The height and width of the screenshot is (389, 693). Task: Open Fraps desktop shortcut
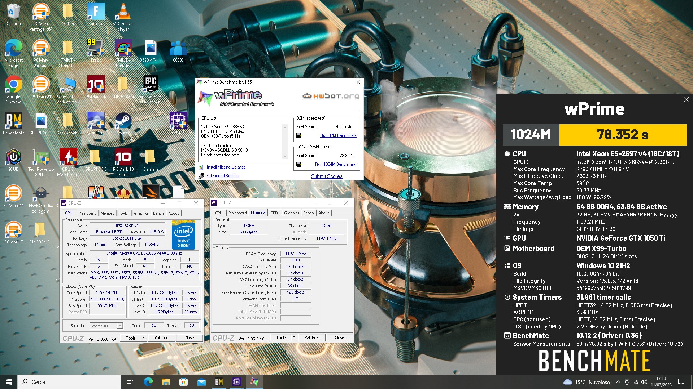click(96, 51)
